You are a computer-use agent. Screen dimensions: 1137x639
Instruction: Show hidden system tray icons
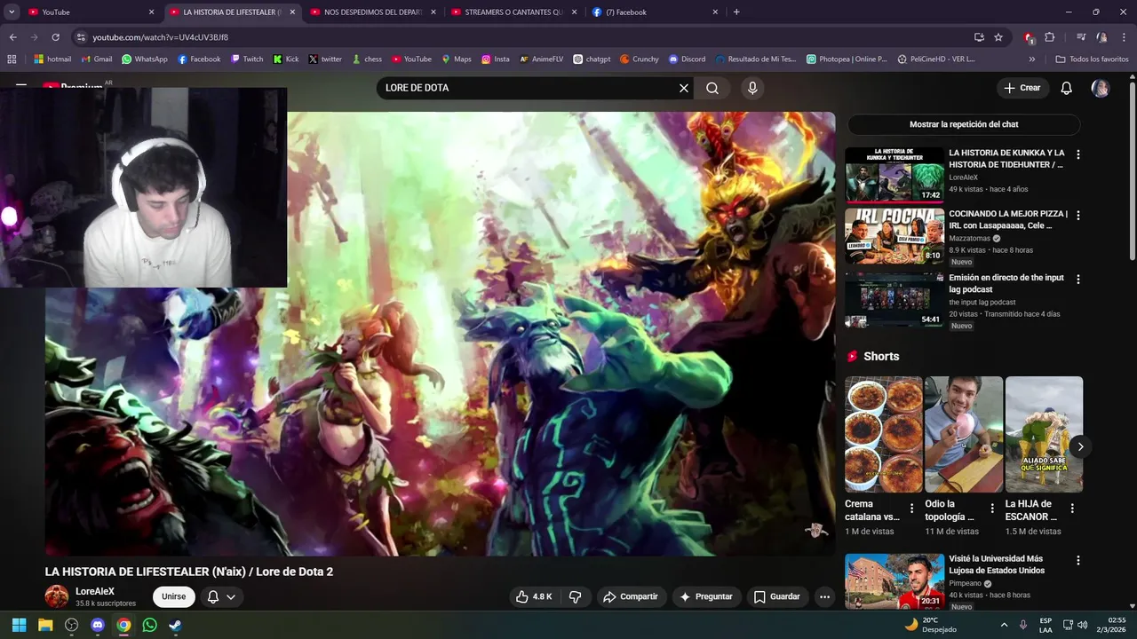[1004, 625]
